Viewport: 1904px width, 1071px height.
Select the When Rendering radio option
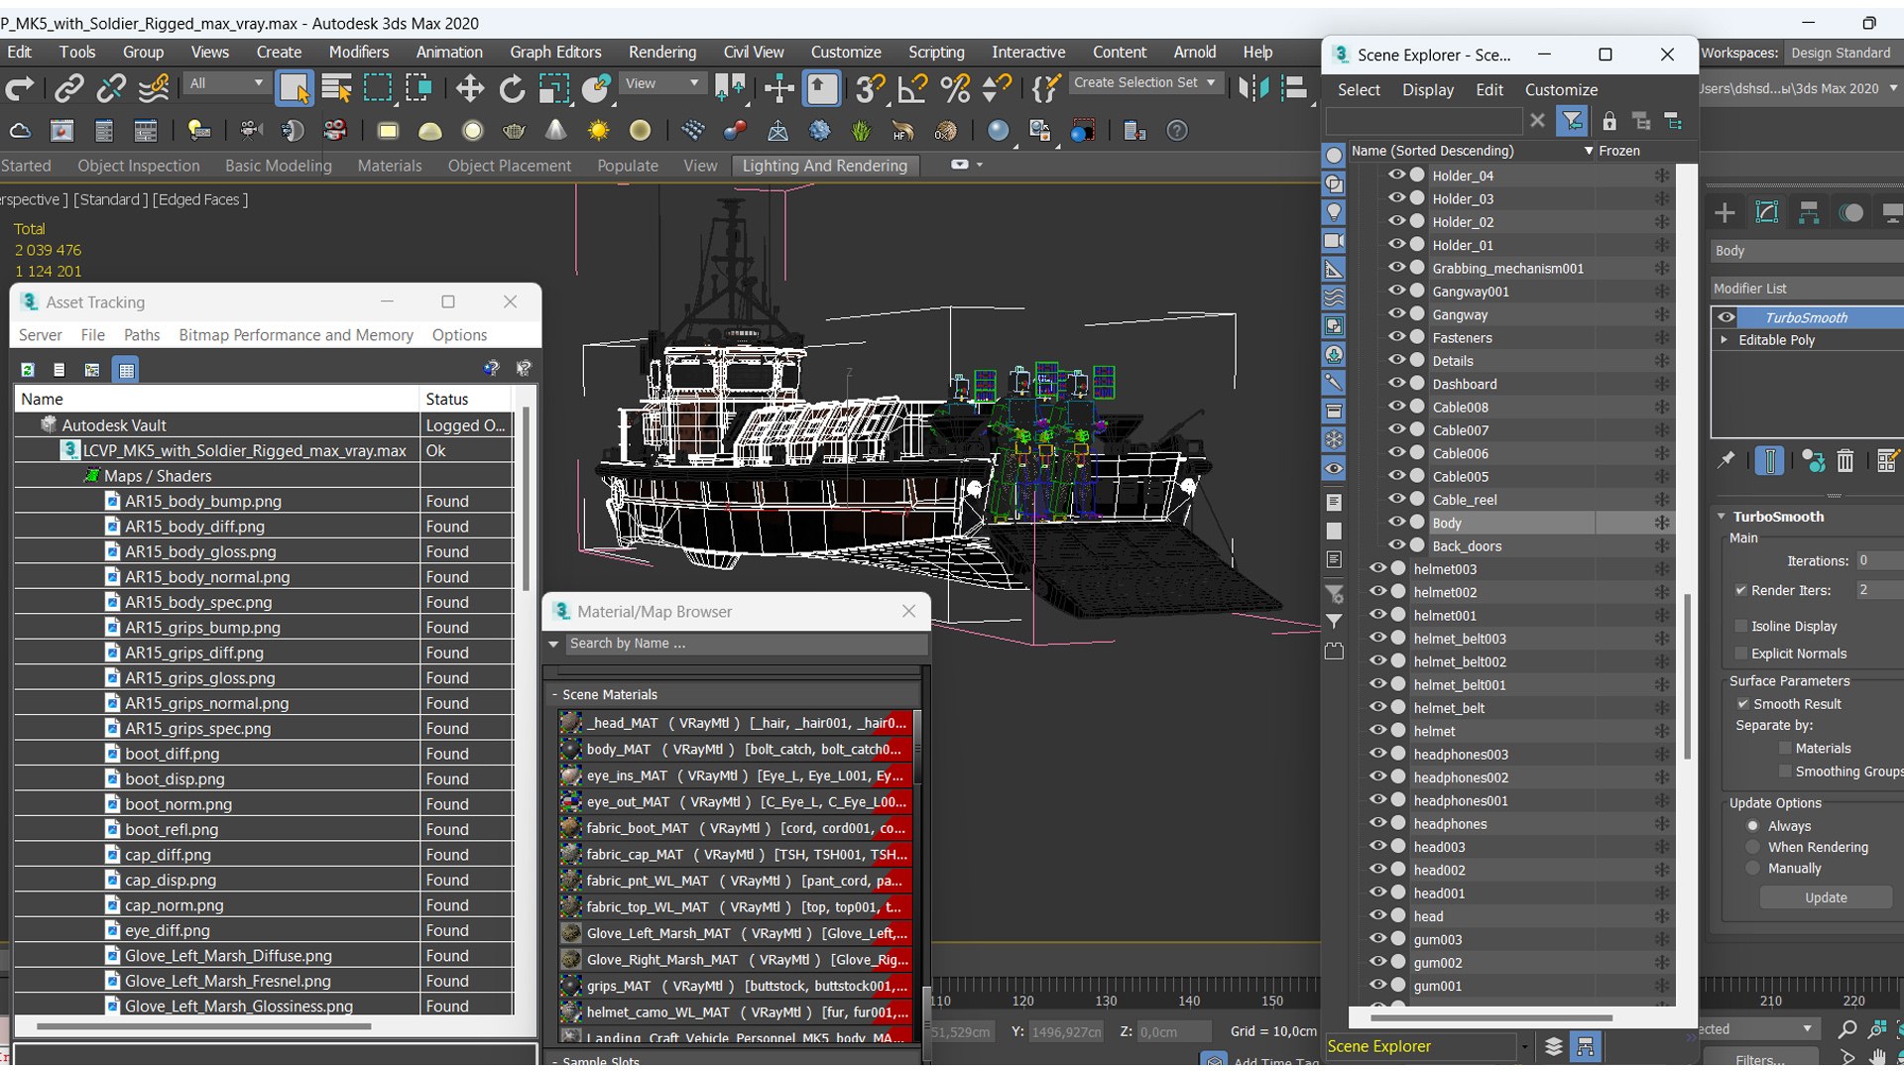pyautogui.click(x=1753, y=847)
